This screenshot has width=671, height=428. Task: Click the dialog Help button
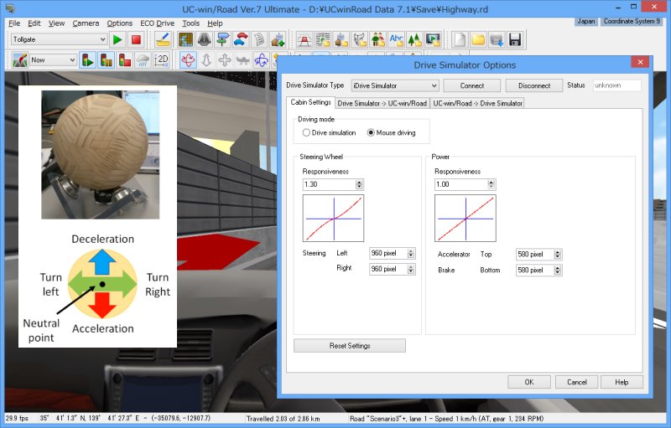622,382
